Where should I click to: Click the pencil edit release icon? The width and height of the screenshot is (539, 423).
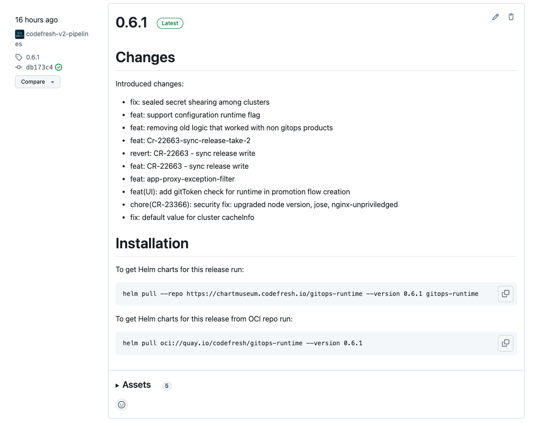coord(496,17)
